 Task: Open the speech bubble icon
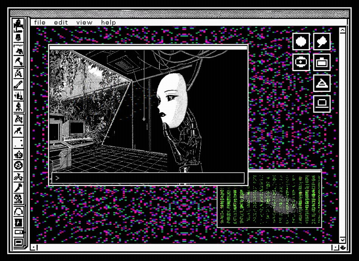pos(322,42)
